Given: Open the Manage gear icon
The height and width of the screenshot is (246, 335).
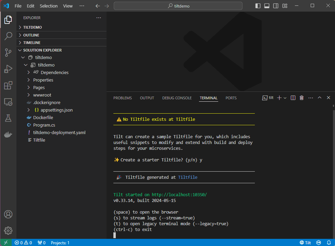Looking at the screenshot, I should [8, 230].
